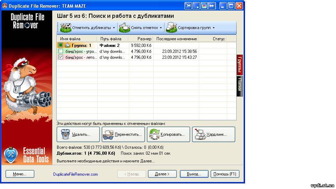Screen dimensions: 336x189
Task: Click the 9 592,00 Кб group size
Action: coord(141,45)
